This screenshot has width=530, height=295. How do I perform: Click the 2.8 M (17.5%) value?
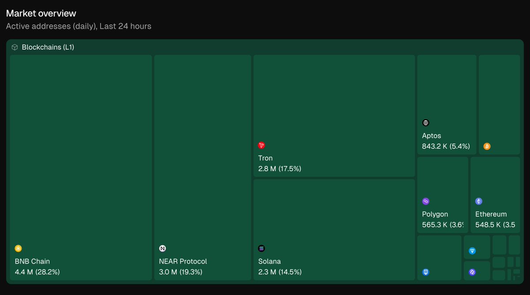(280, 169)
